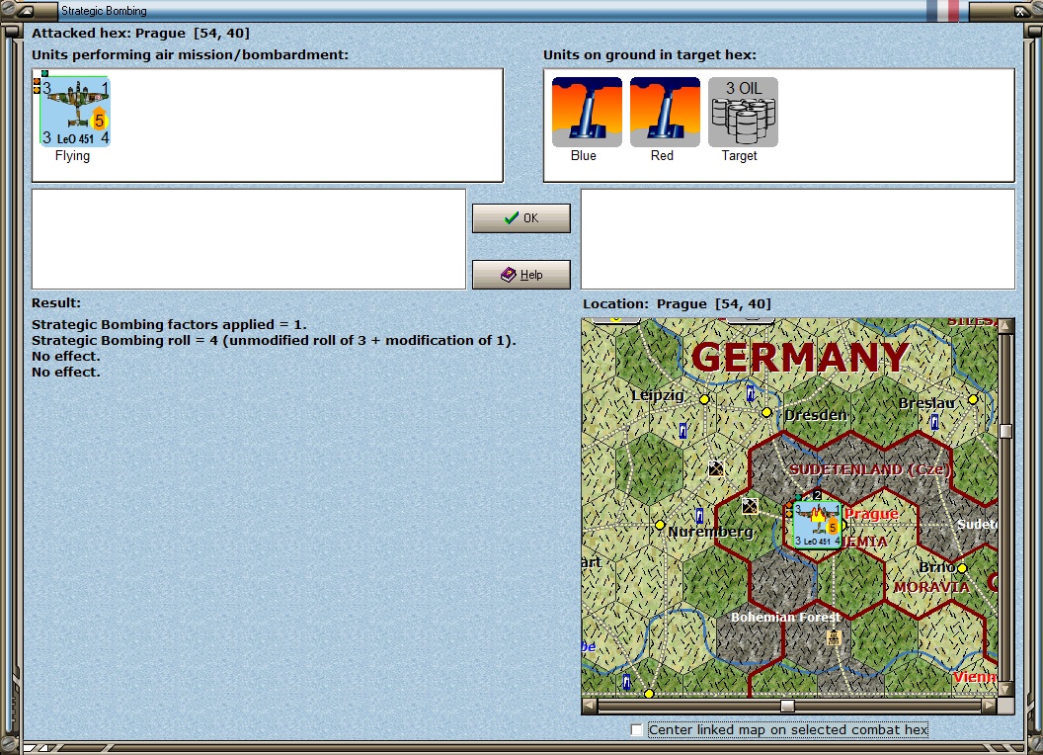Click the Blue factory icon
Screen dimensions: 1043x755
coord(587,112)
